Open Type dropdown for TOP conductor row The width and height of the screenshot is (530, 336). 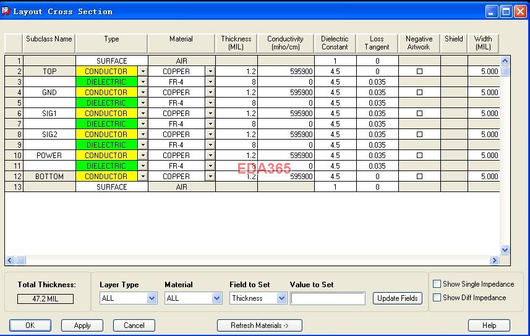point(142,72)
